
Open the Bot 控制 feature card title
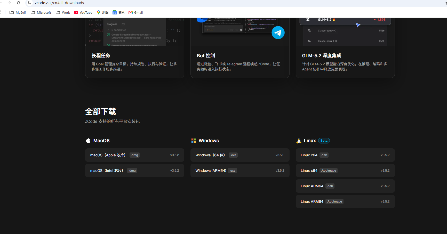(206, 55)
